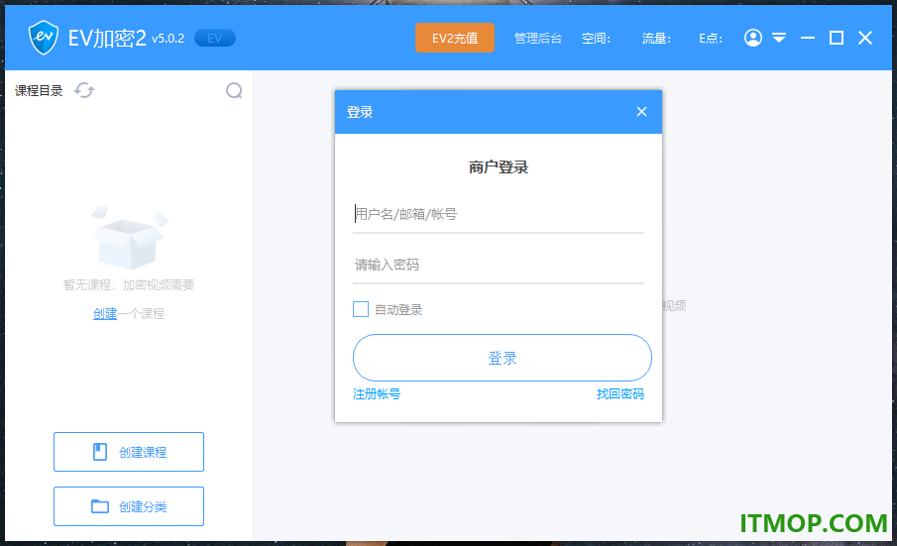Click the empty box illustration in sidebar

tap(129, 238)
